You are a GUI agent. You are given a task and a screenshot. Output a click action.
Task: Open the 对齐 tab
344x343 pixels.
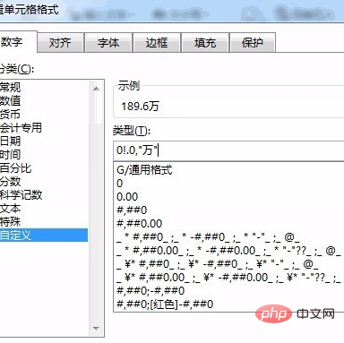[x=60, y=43]
